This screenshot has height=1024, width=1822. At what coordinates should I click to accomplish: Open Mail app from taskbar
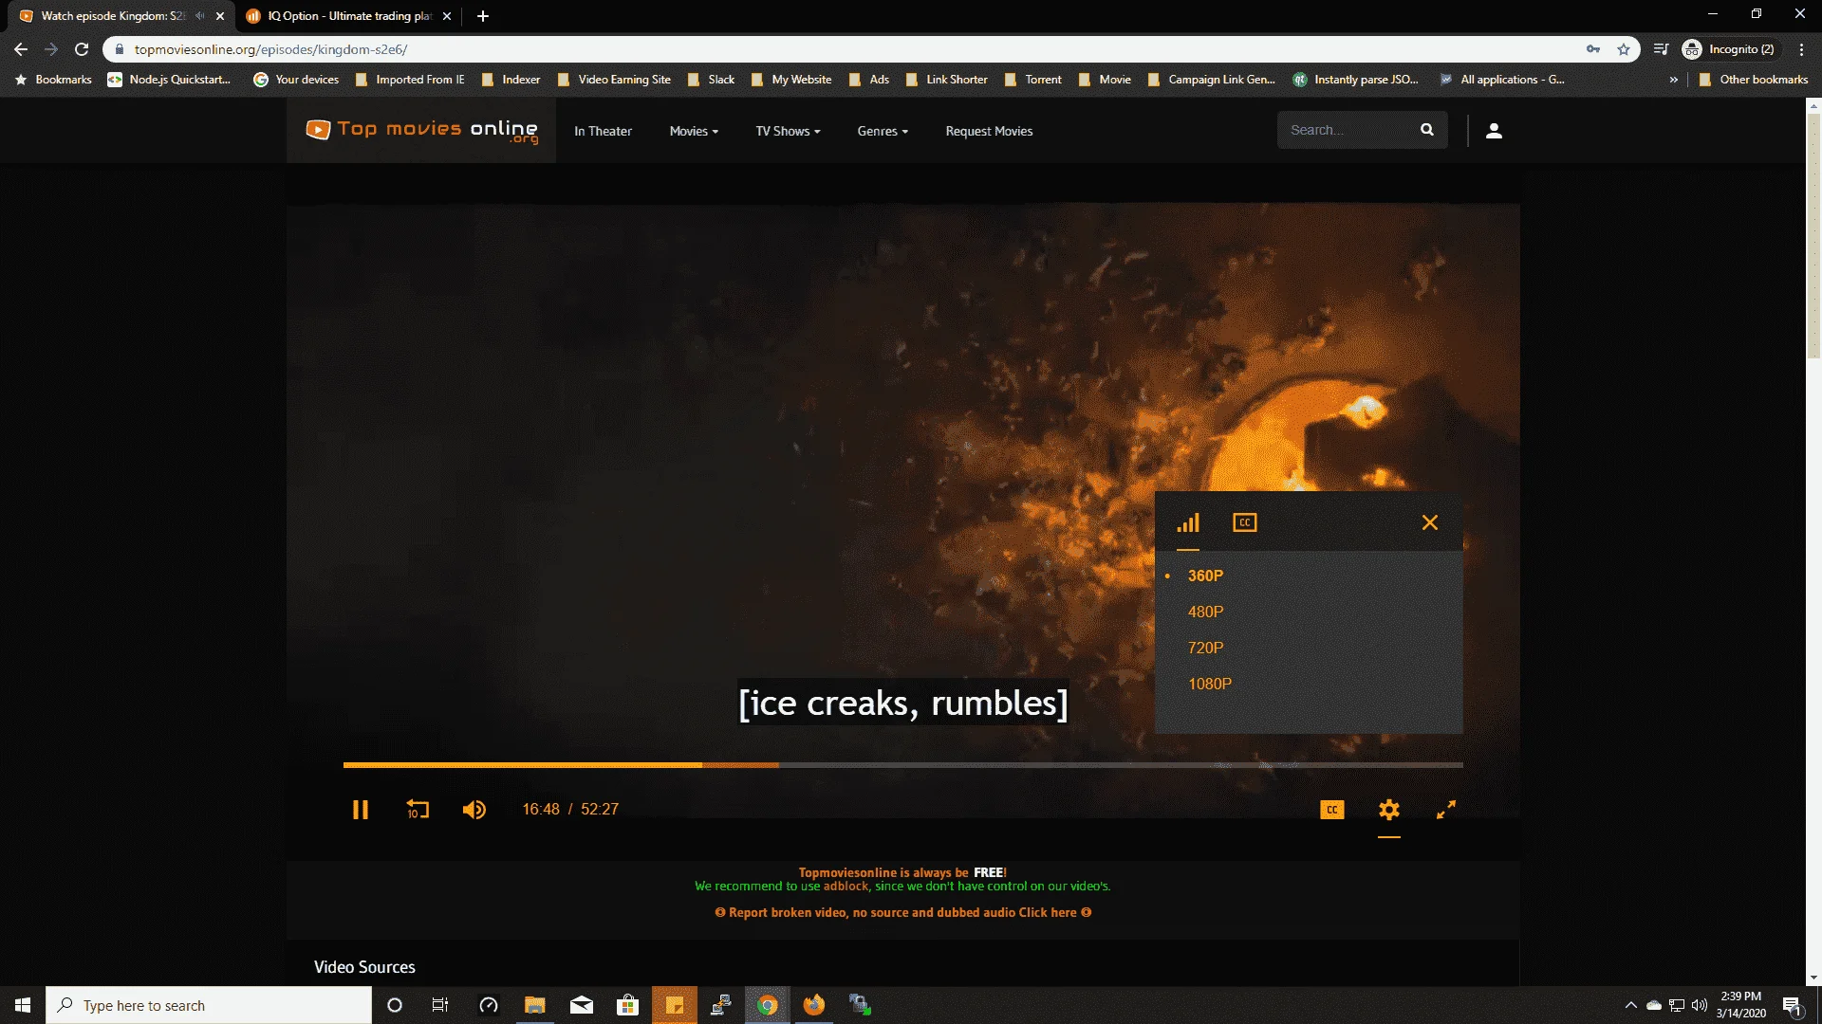(x=582, y=1005)
